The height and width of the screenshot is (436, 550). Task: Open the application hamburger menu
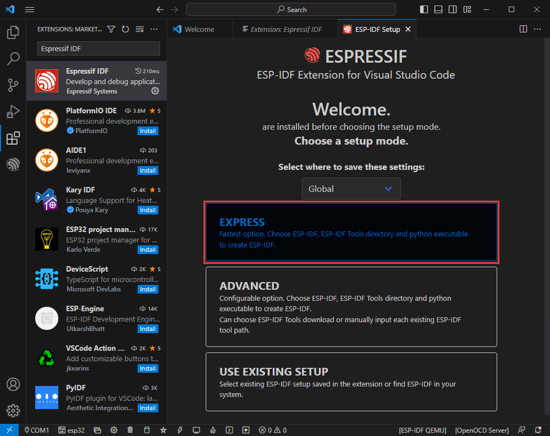(x=30, y=9)
